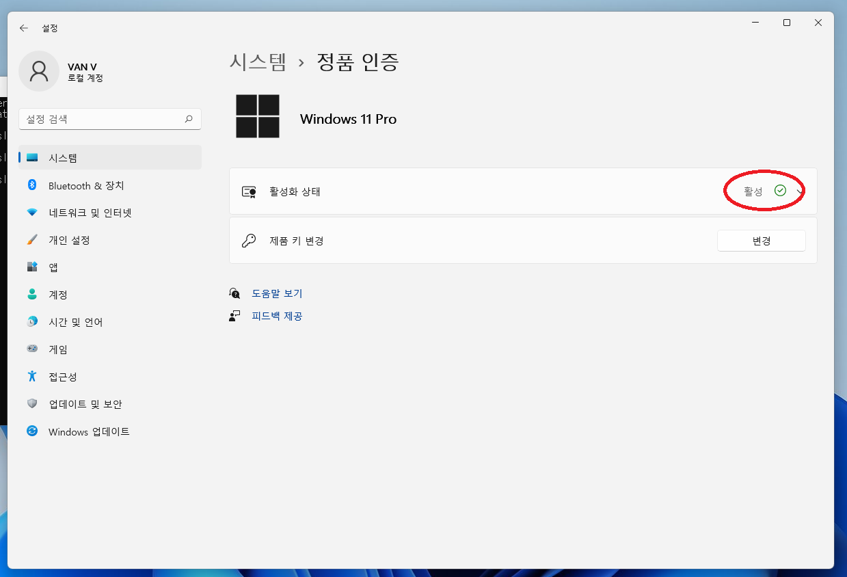The image size is (847, 577).
Task: Minimize the Settings window
Action: click(755, 23)
